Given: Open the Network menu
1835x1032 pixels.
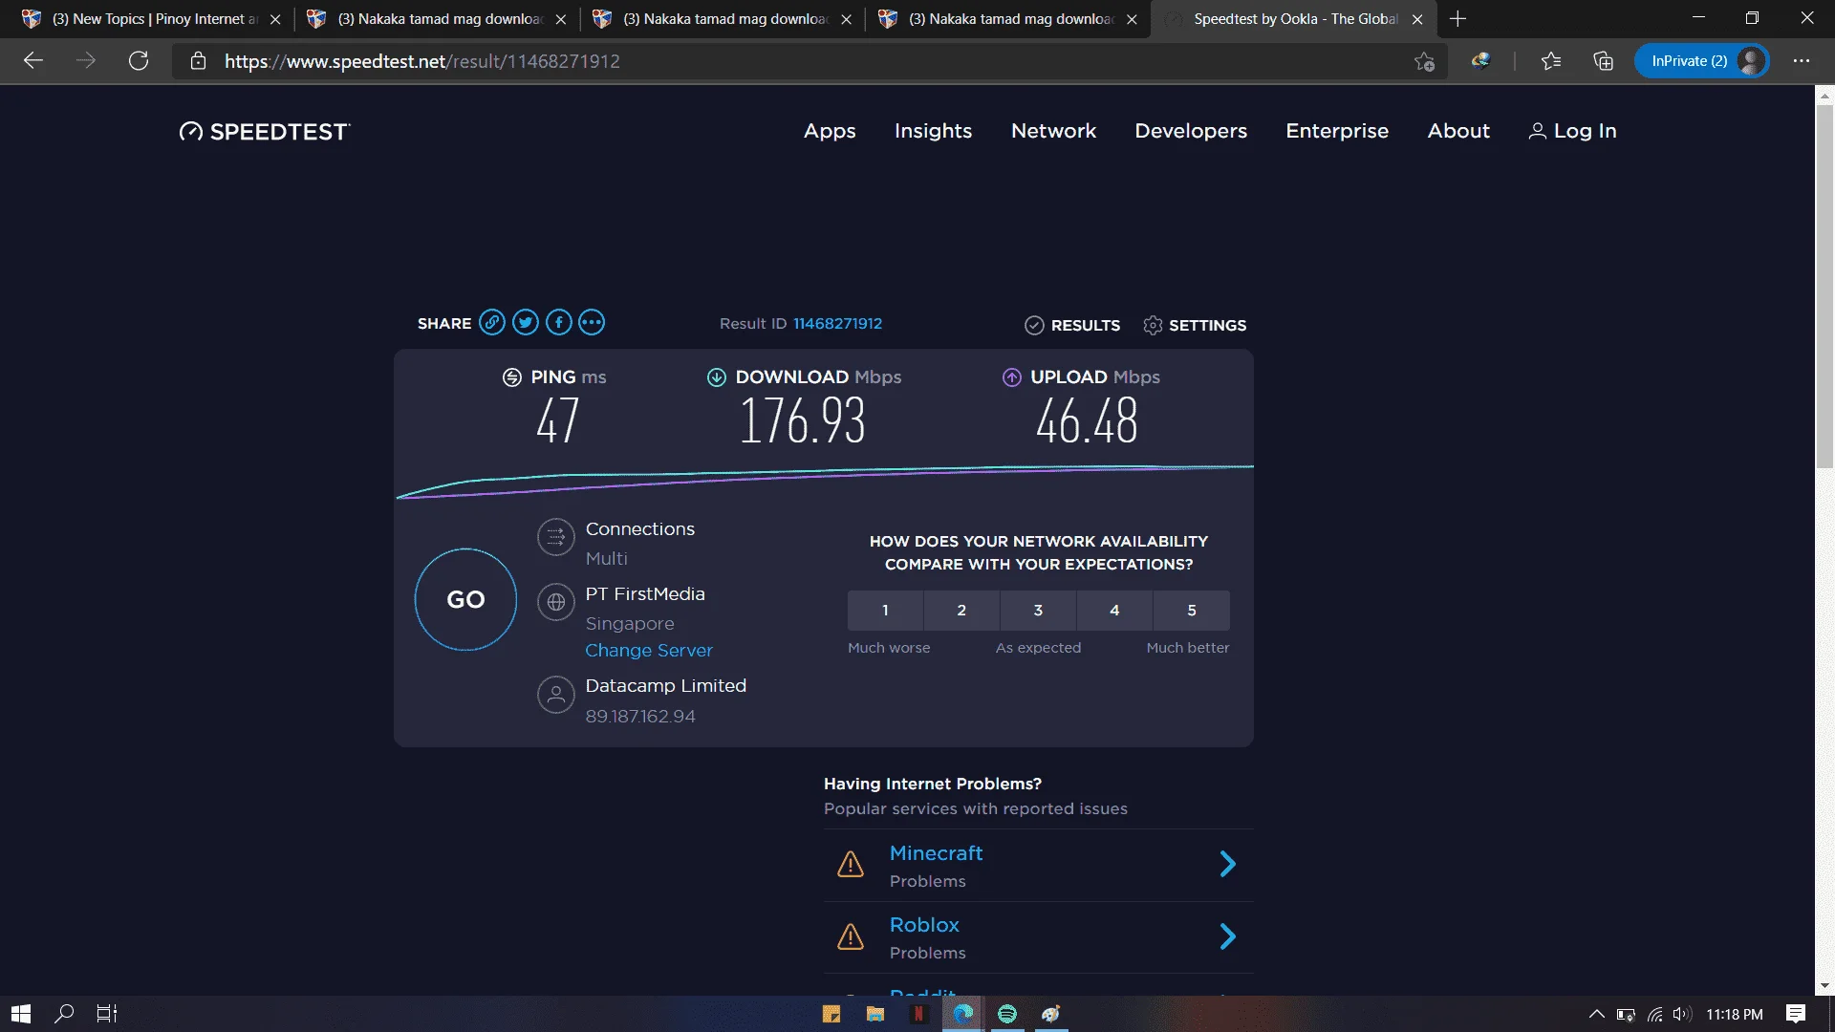Looking at the screenshot, I should (x=1053, y=131).
